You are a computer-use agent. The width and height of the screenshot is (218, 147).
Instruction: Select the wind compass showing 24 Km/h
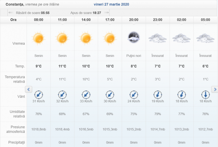tap(133, 94)
